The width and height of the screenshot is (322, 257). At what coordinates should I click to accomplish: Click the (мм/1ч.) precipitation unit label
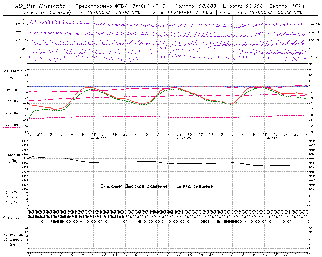(x=13, y=202)
